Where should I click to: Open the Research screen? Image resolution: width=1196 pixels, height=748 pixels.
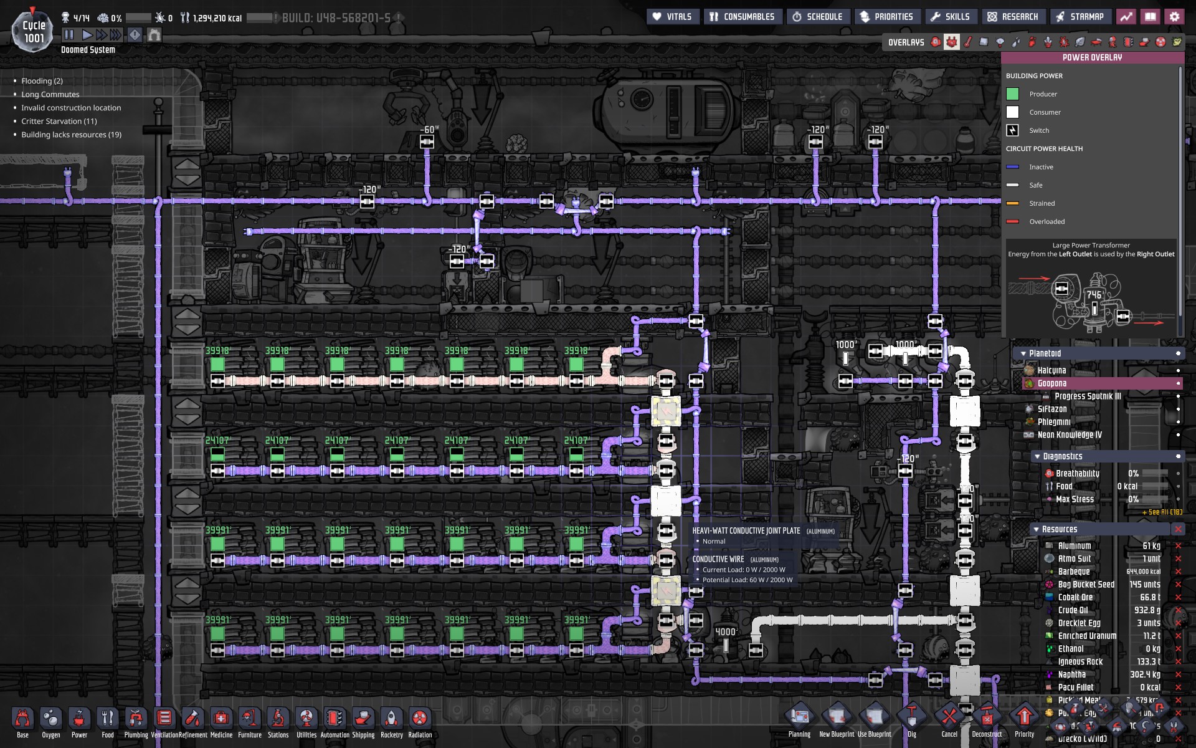pos(1013,17)
